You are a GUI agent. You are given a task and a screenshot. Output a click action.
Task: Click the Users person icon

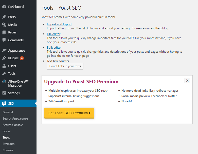pos(4,66)
